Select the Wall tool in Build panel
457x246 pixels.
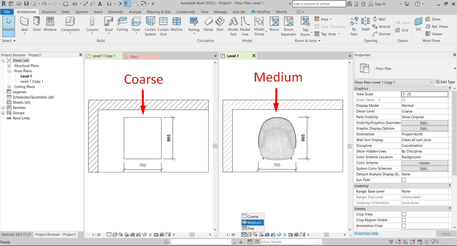25,25
